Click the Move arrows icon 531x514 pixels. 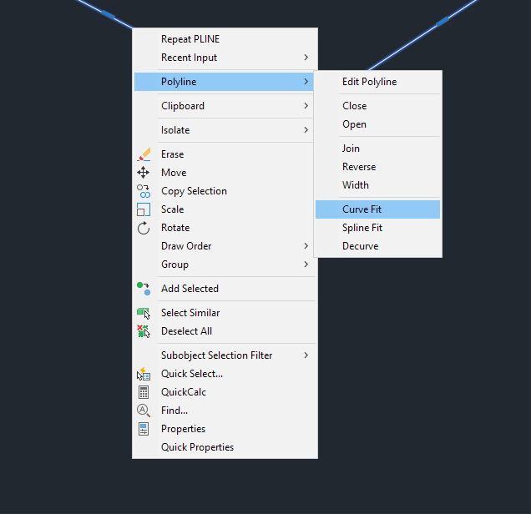pos(144,173)
